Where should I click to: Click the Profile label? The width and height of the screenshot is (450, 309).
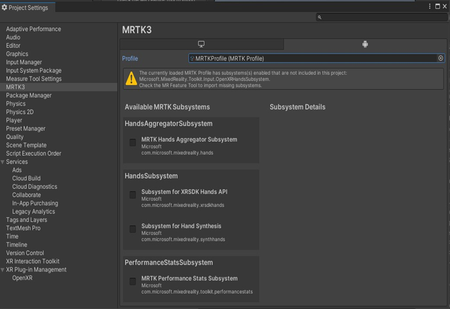coord(130,59)
